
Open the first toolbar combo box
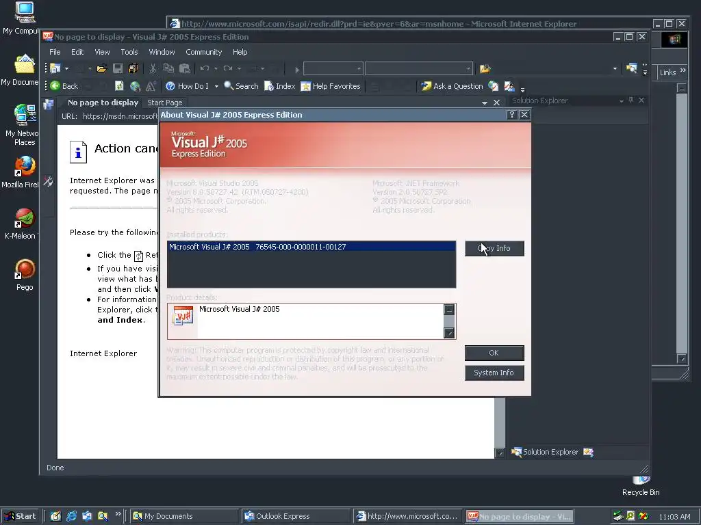[333, 68]
